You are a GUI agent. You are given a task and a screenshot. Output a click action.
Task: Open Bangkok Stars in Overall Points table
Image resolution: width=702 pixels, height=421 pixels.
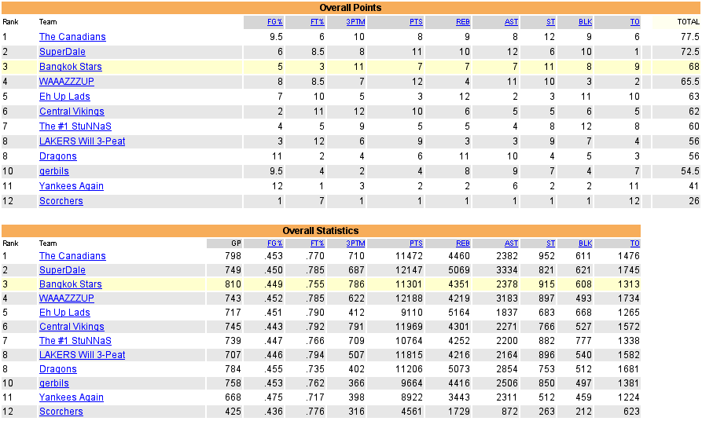(70, 67)
